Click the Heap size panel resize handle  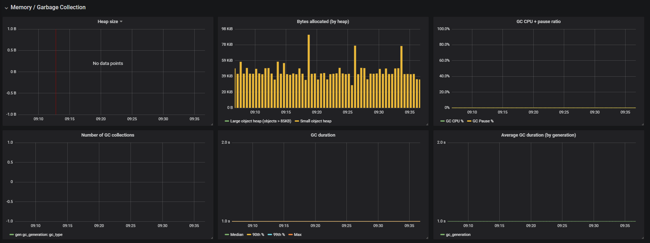(212, 124)
